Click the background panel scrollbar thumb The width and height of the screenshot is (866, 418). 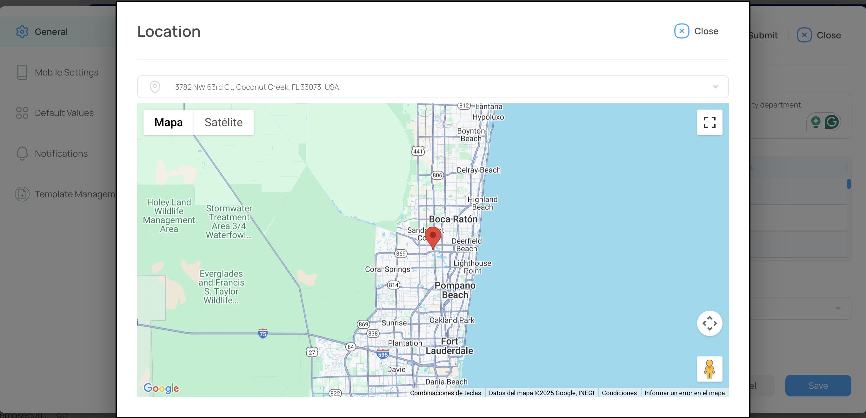(849, 184)
